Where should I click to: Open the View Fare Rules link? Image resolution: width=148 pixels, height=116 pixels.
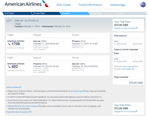12,87
